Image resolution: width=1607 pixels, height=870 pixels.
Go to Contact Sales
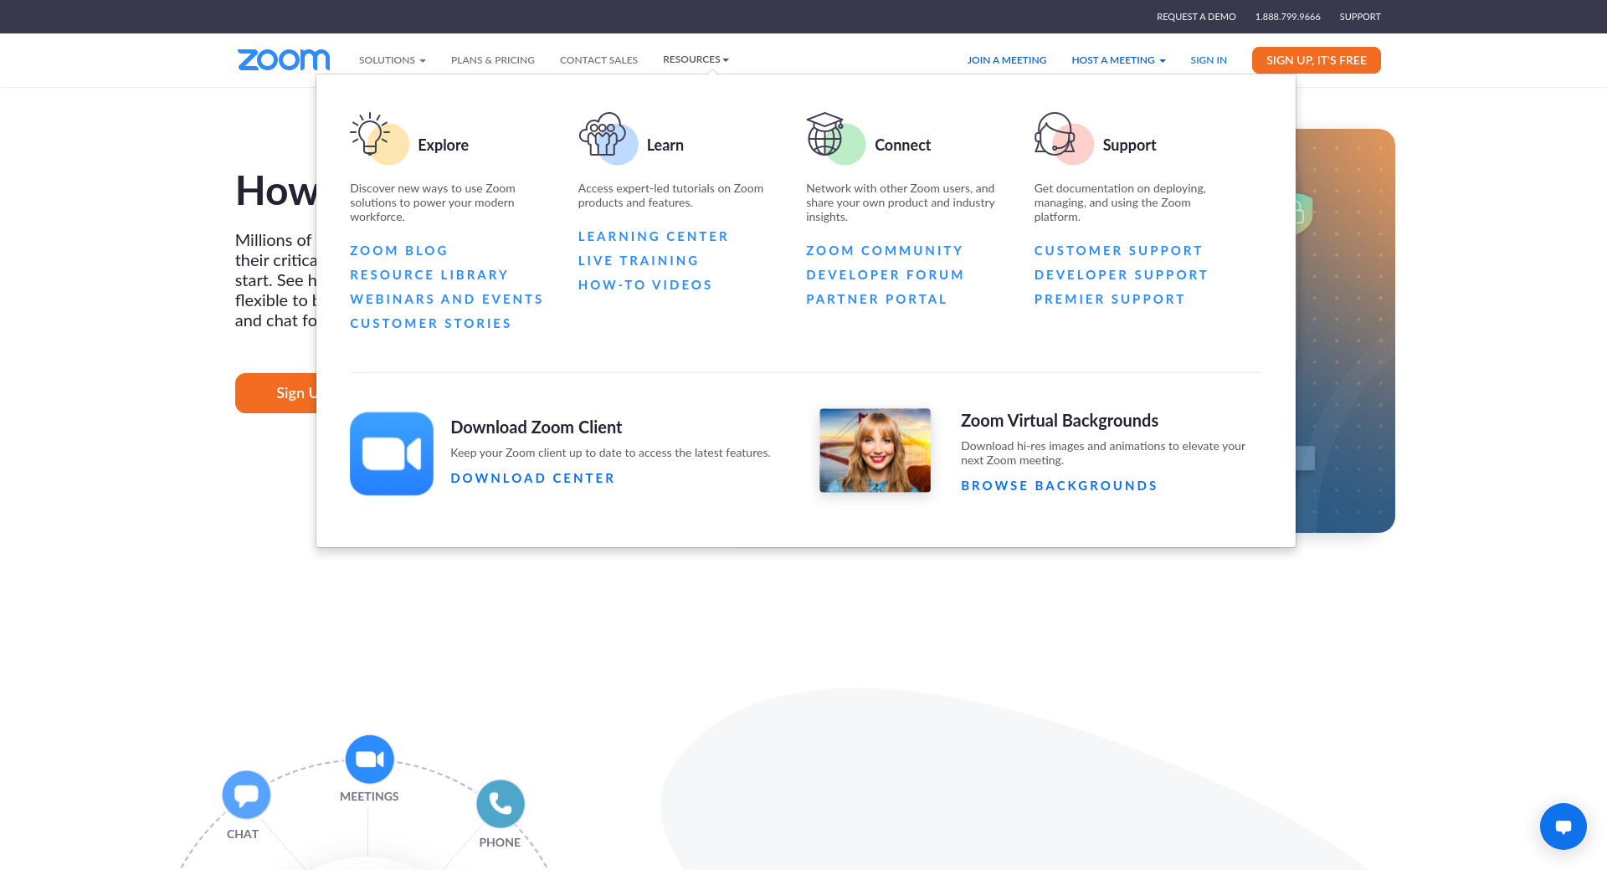point(598,60)
